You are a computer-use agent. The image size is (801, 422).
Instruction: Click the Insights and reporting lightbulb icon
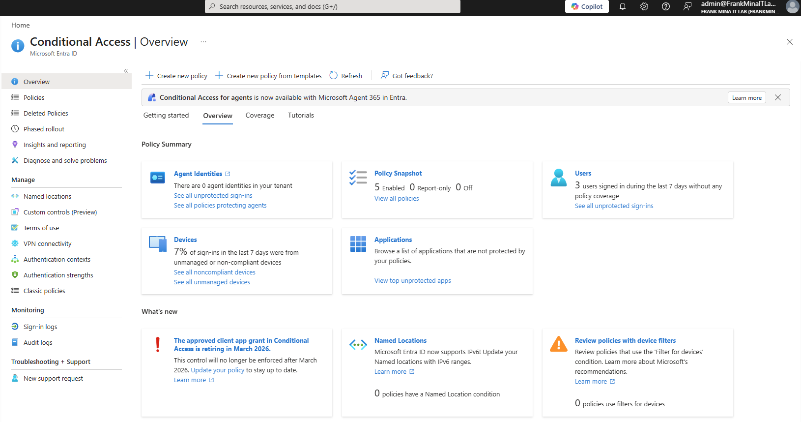point(15,145)
